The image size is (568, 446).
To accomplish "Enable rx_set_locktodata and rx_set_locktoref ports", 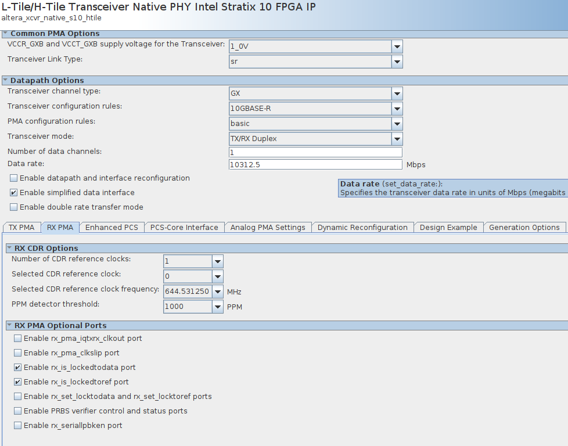I will [x=18, y=396].
